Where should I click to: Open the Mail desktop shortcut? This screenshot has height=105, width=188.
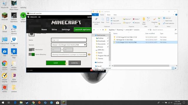click(5, 52)
